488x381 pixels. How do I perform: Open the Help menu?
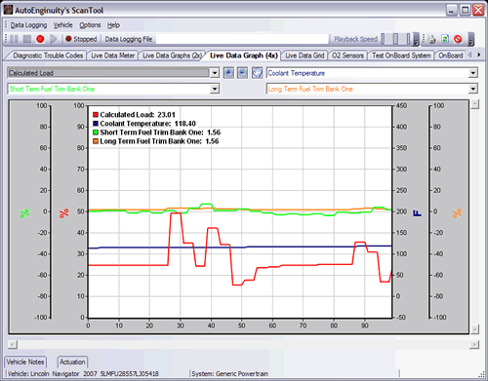(x=113, y=25)
